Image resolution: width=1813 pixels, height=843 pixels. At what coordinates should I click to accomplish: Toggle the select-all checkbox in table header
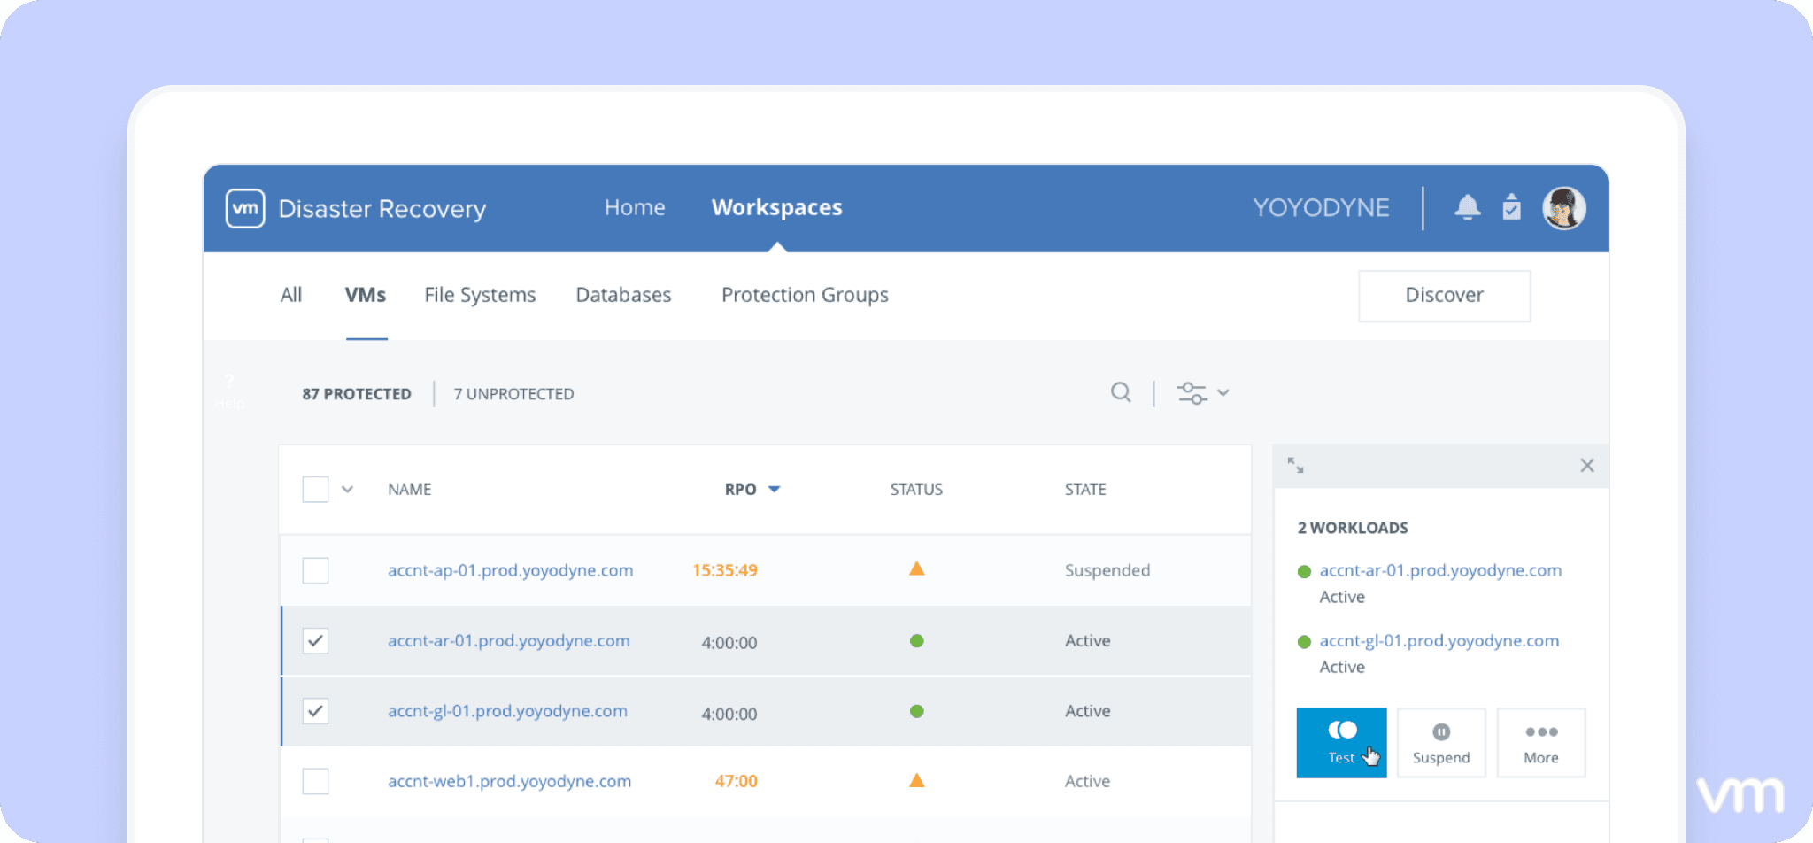tap(315, 489)
